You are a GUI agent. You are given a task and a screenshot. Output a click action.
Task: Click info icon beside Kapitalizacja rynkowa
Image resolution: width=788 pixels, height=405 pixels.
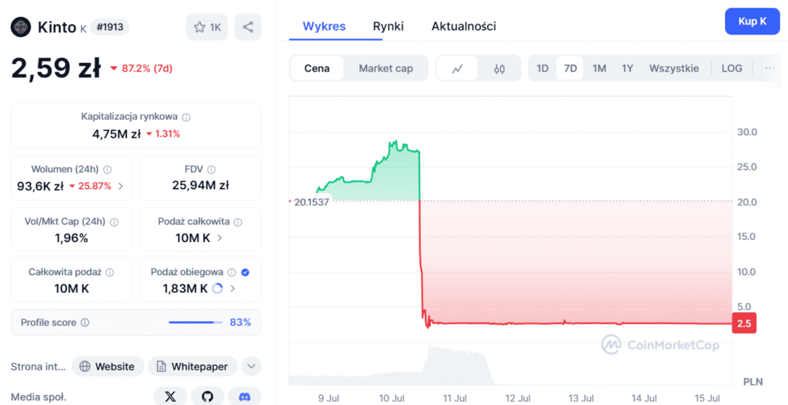pos(186,117)
